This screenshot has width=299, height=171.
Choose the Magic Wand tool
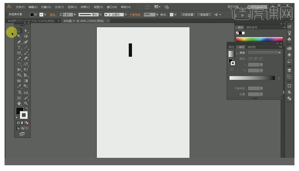tap(19, 36)
